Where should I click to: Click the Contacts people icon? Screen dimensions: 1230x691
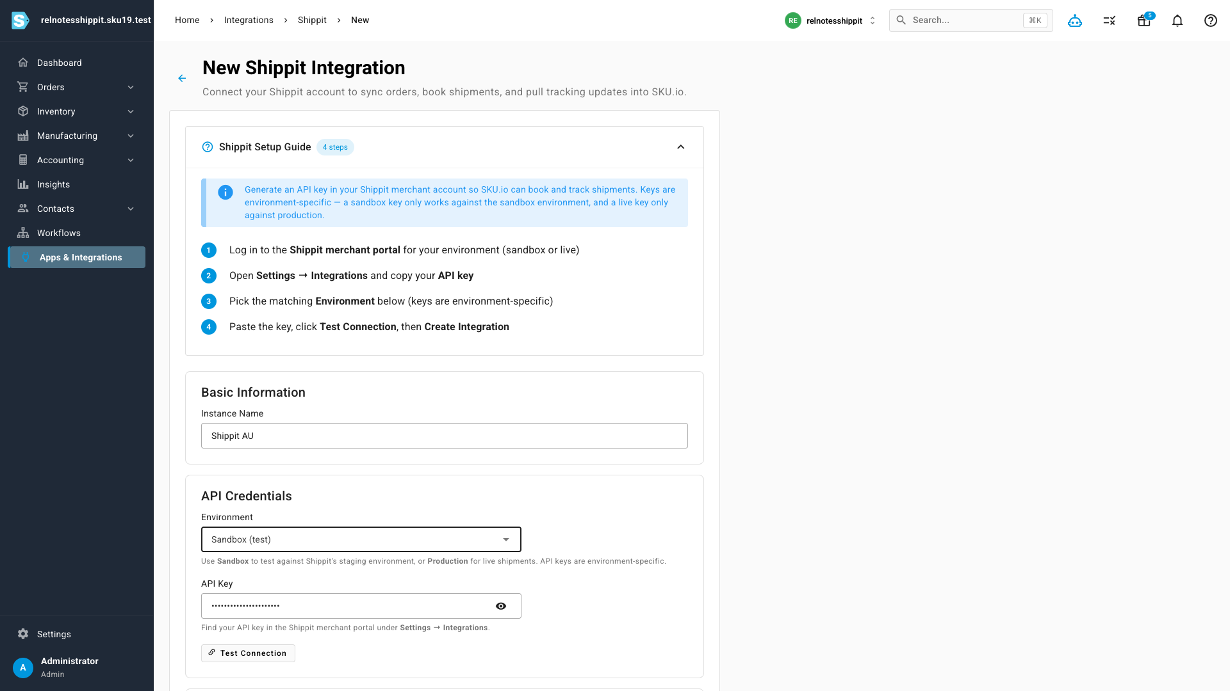coord(23,209)
